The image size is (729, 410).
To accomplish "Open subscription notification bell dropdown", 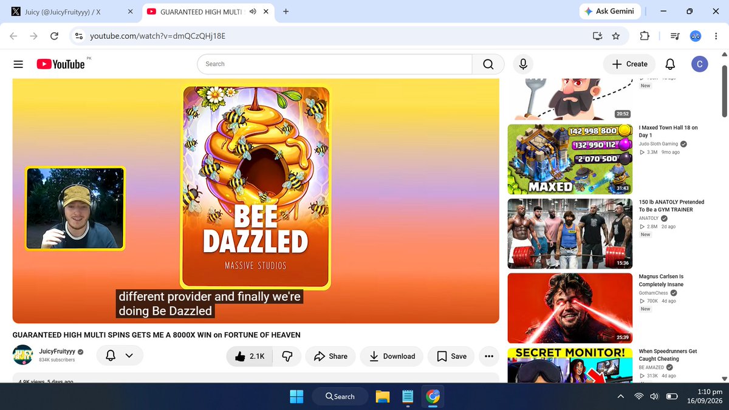I will pyautogui.click(x=120, y=356).
